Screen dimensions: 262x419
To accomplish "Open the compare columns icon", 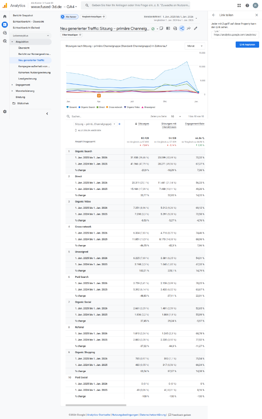I will (x=168, y=28).
